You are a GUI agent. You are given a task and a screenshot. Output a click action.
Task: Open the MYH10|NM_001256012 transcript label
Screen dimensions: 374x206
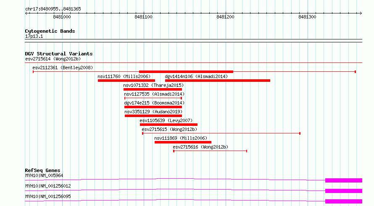pos(48,186)
